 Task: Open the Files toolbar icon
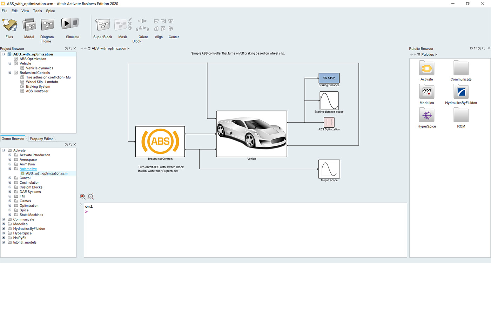(9, 25)
